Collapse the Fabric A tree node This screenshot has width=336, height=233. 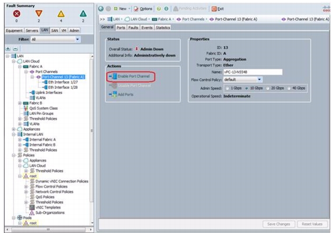point(20,67)
